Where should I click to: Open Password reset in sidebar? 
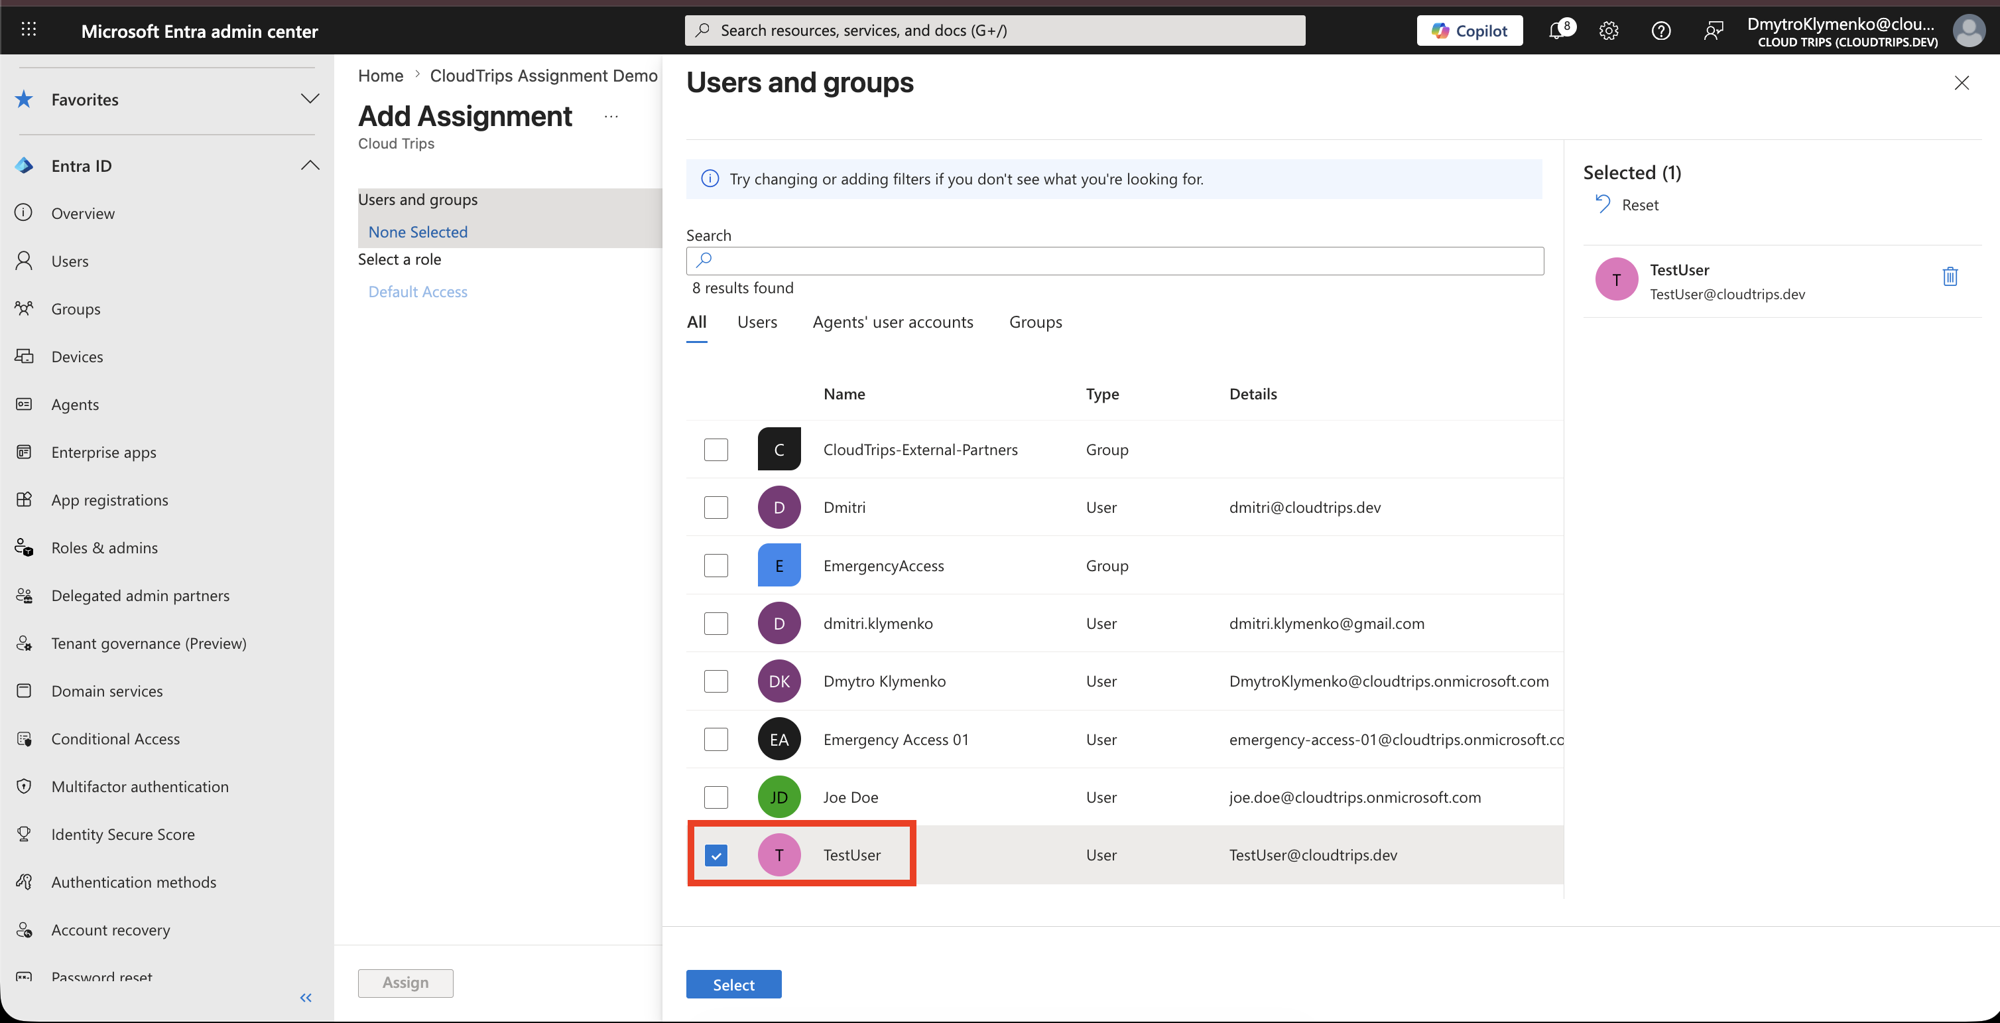(101, 977)
